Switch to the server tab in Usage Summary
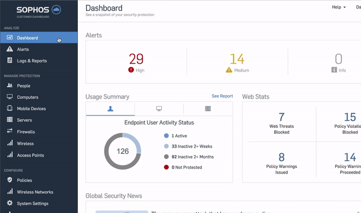361x213 pixels. click(208, 109)
